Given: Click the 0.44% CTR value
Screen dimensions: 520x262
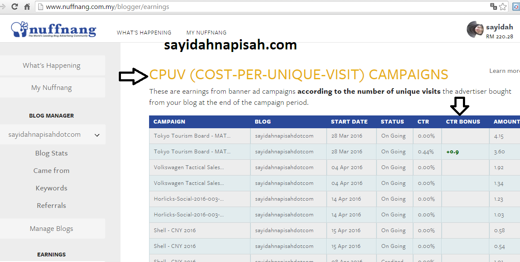Looking at the screenshot, I should click(426, 152).
